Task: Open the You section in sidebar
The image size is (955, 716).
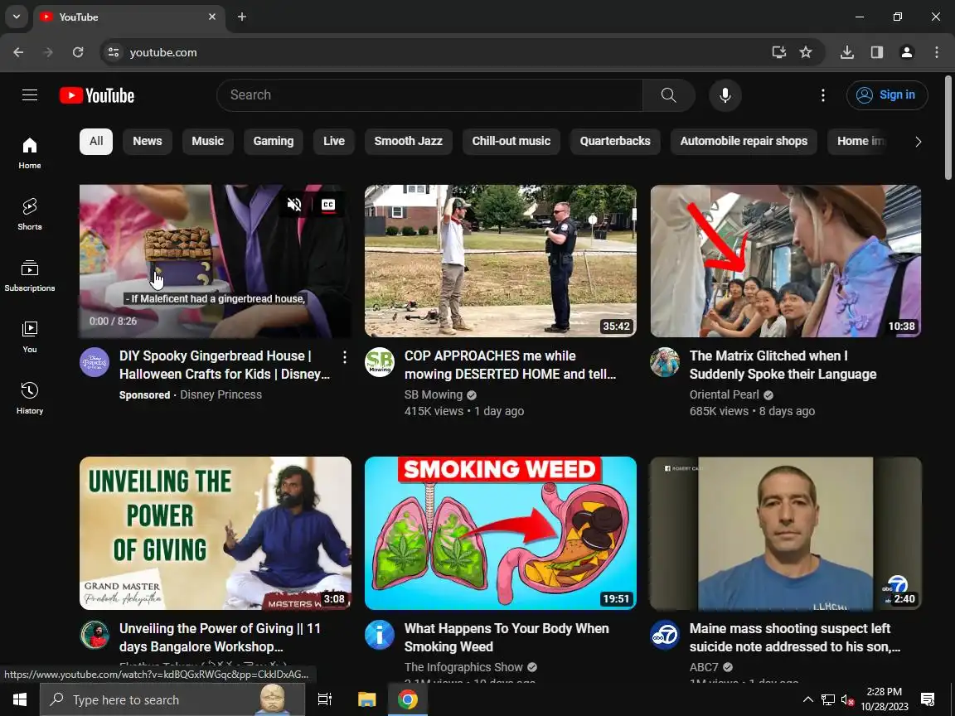Action: (30, 337)
